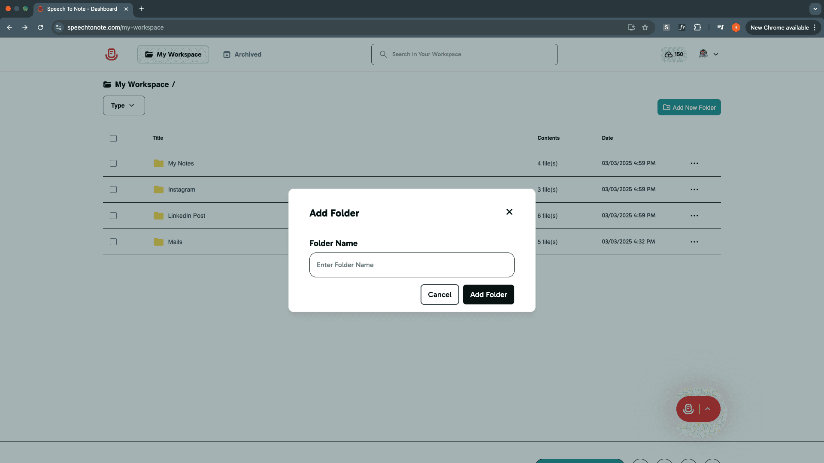The image size is (824, 463).
Task: Click the microphone record floating button
Action: 688,409
